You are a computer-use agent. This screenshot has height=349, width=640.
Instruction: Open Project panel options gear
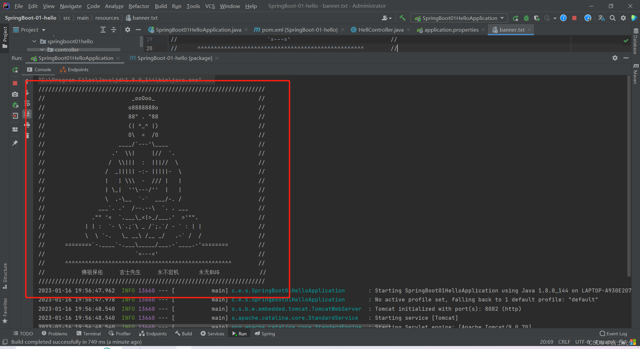(128, 30)
